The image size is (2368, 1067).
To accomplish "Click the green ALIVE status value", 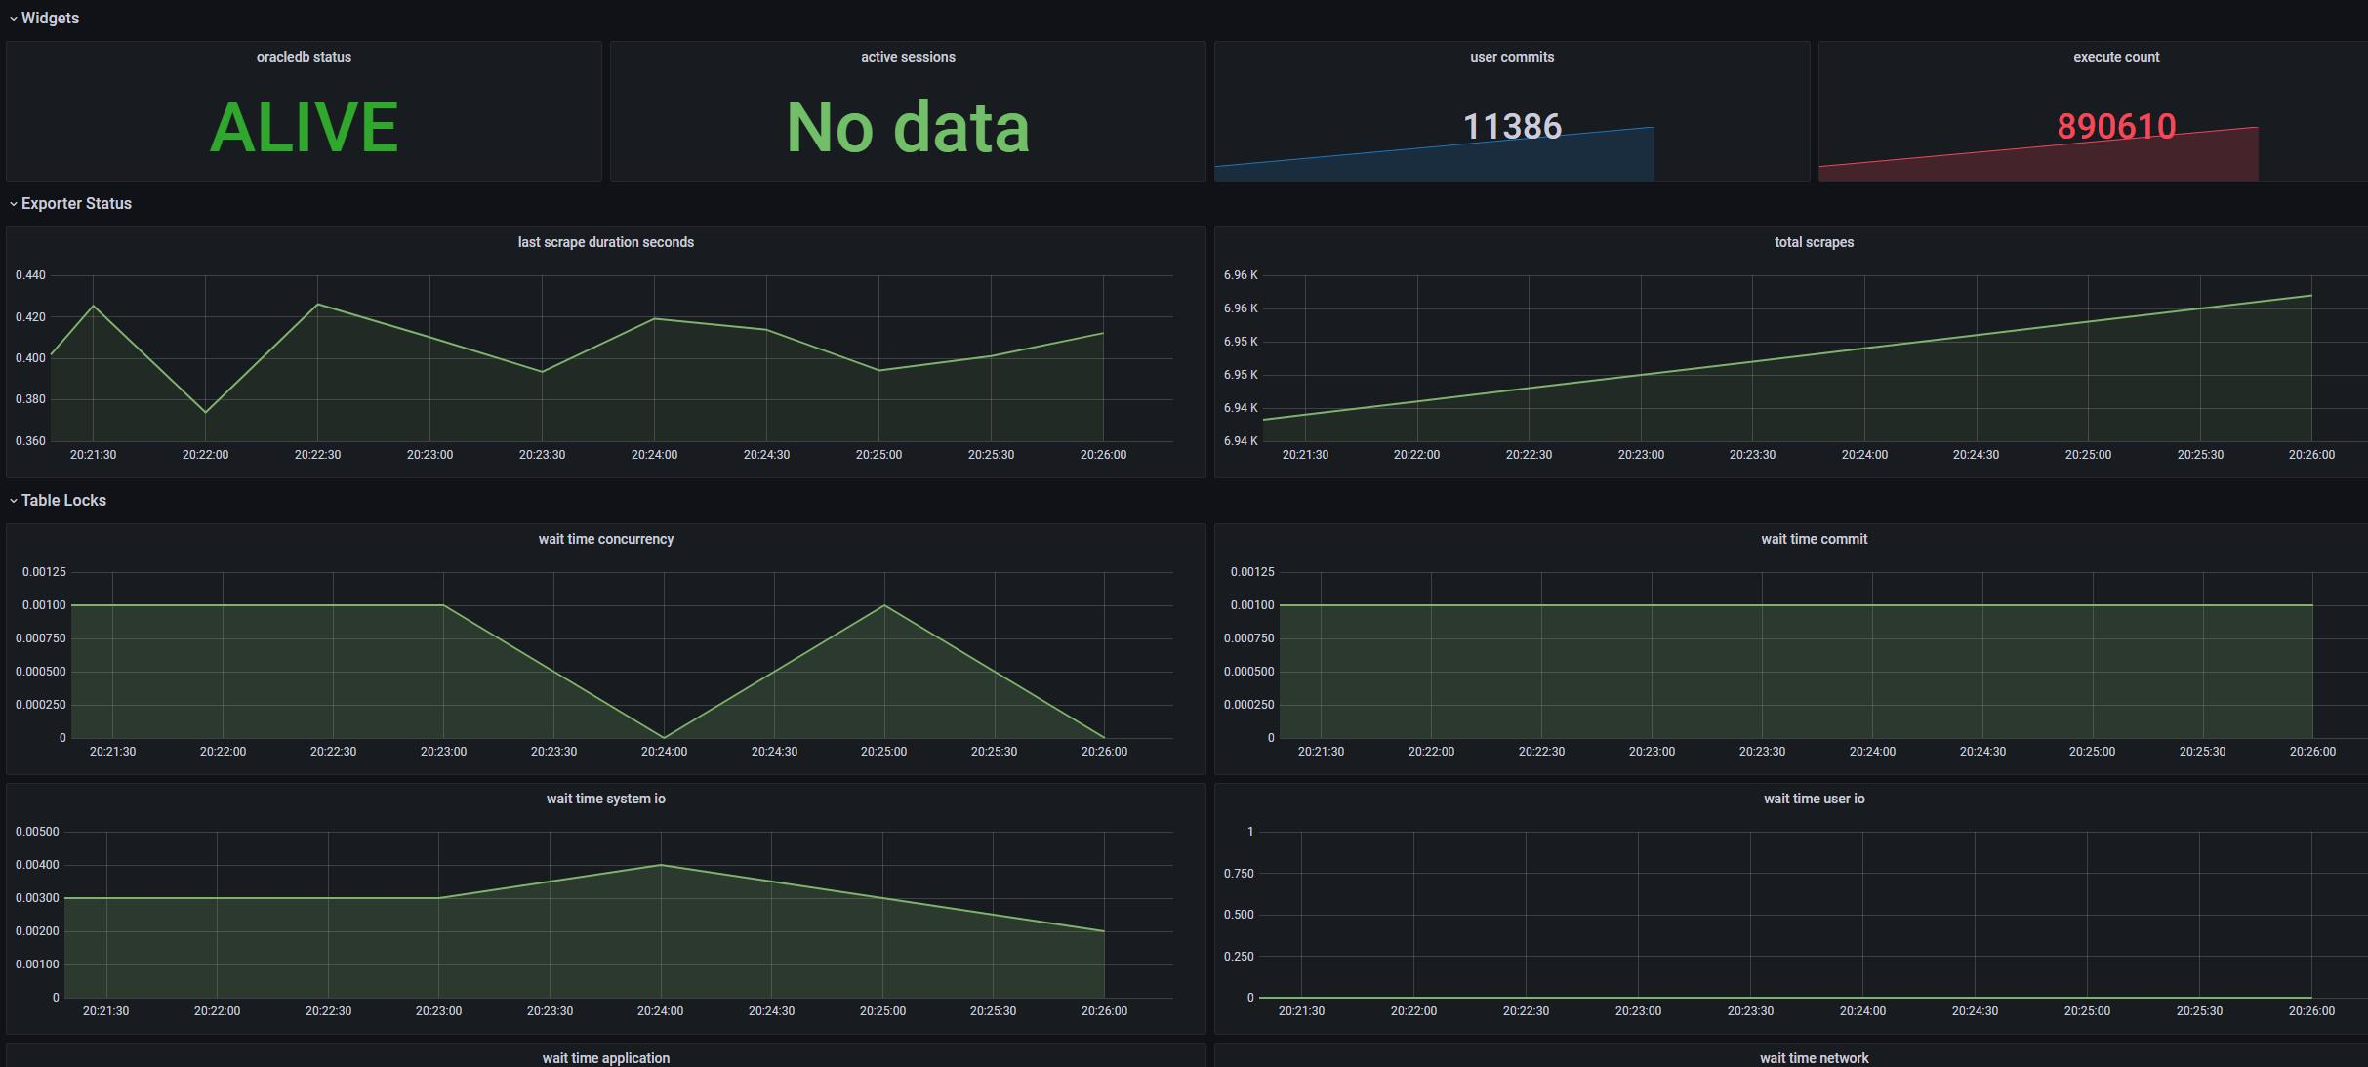I will pyautogui.click(x=304, y=127).
